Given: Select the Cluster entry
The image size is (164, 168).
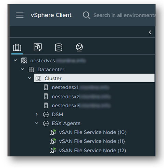Looking at the screenshot, I should tap(94, 78).
